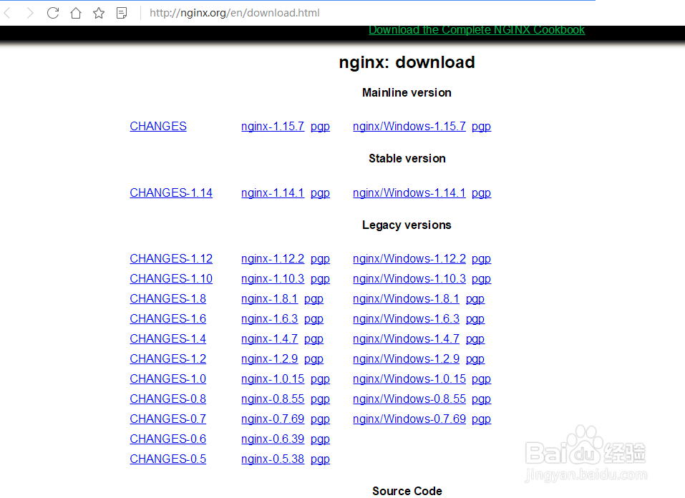This screenshot has width=685, height=498.
Task: Open CHANGES-1.14 link
Action: (171, 192)
